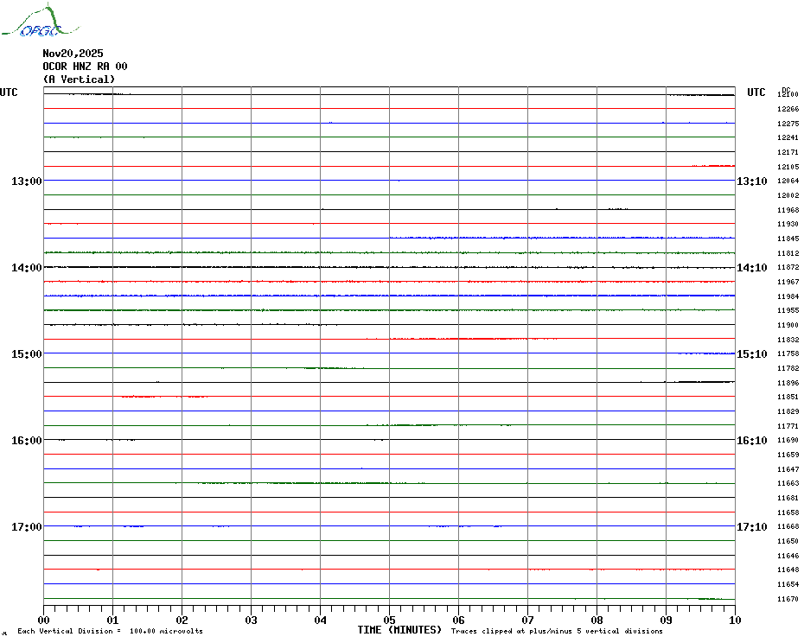Click the Nov20,2025 date label
The width and height of the screenshot is (804, 643).
click(72, 54)
